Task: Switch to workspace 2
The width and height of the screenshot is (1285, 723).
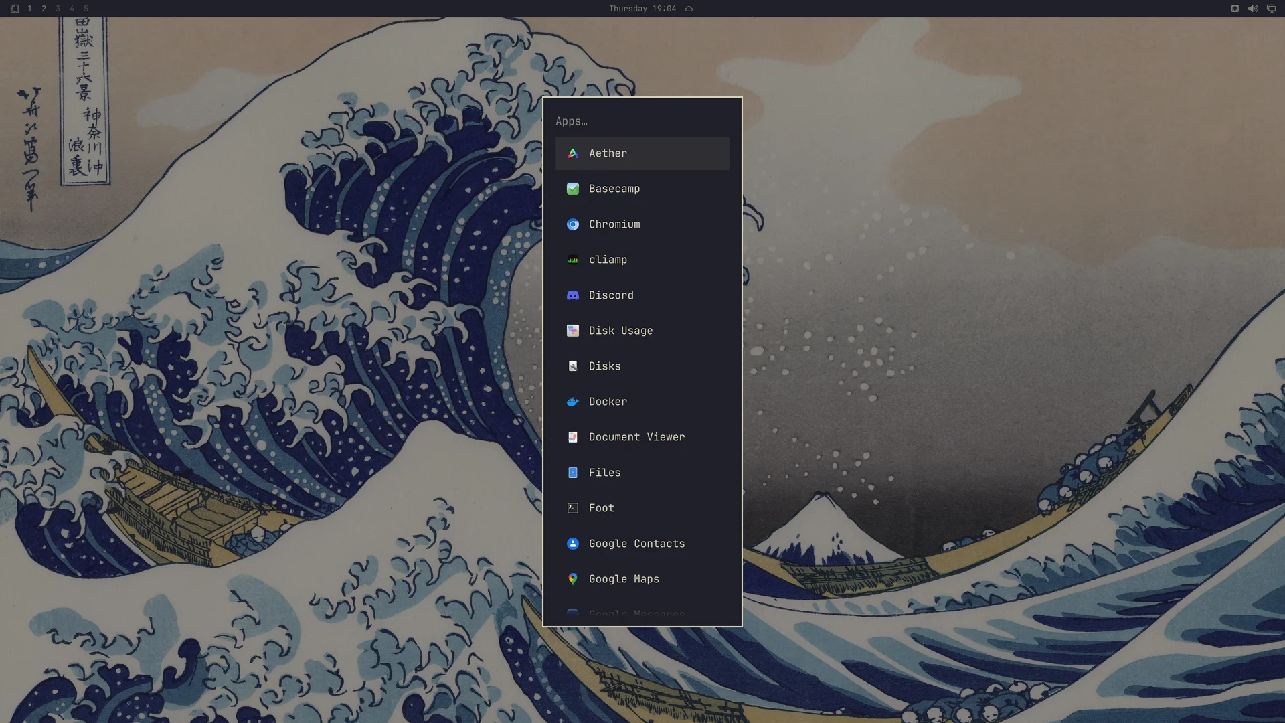Action: (x=44, y=9)
